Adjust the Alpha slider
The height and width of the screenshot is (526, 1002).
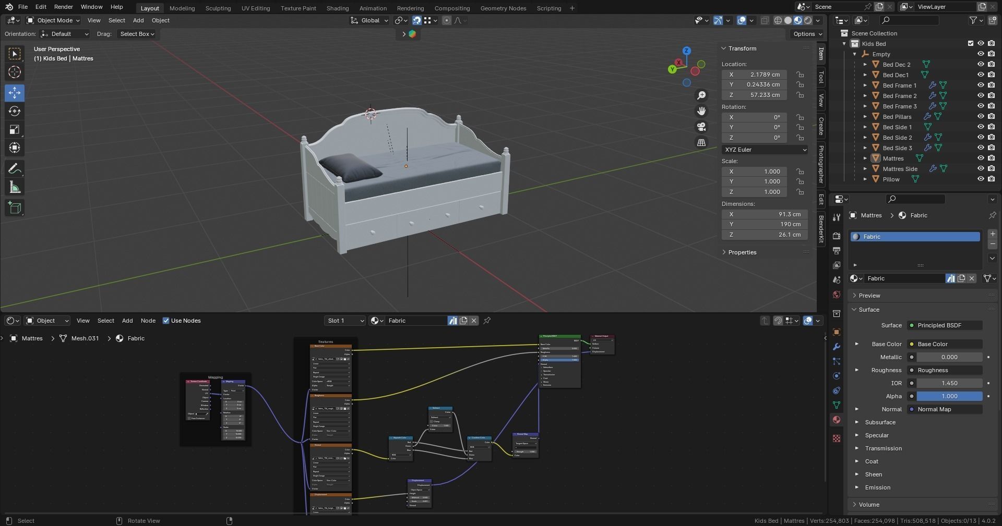coord(949,396)
